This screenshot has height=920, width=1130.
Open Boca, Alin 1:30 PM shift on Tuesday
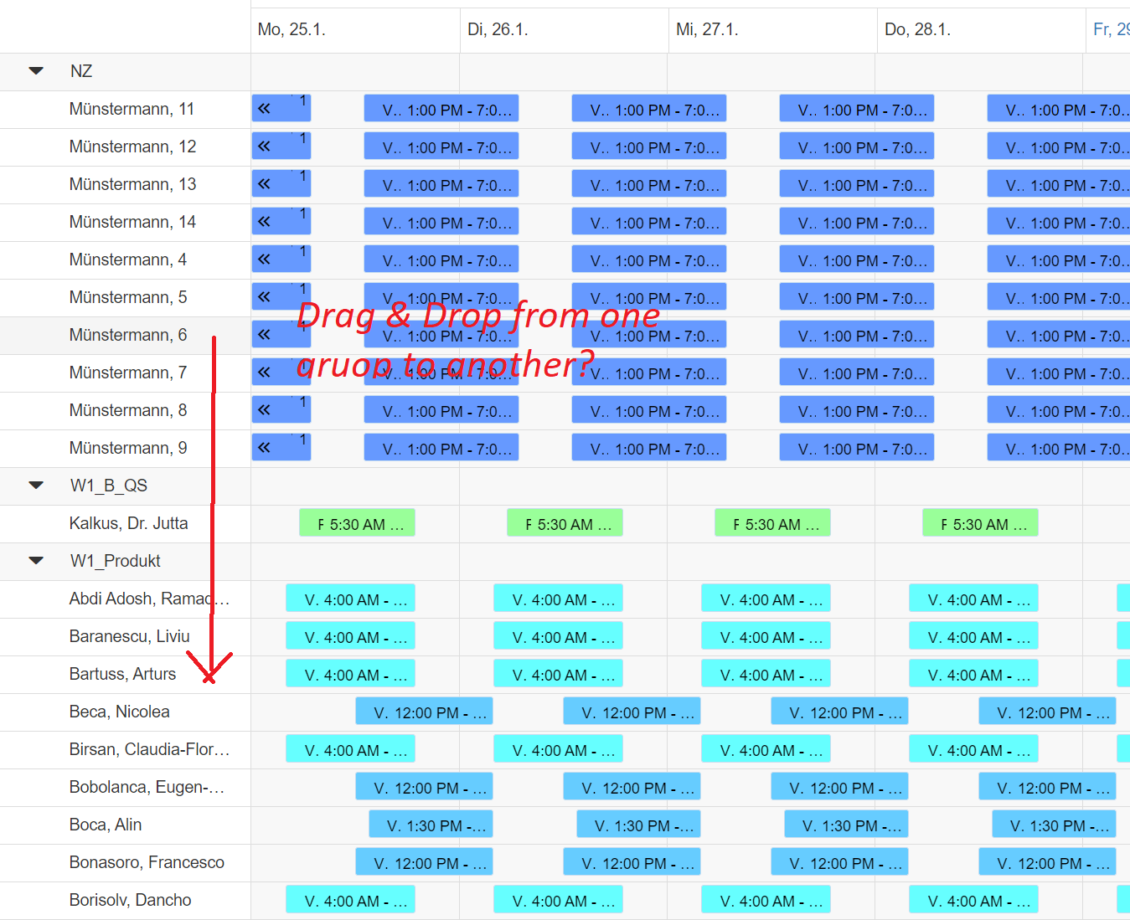(x=638, y=825)
